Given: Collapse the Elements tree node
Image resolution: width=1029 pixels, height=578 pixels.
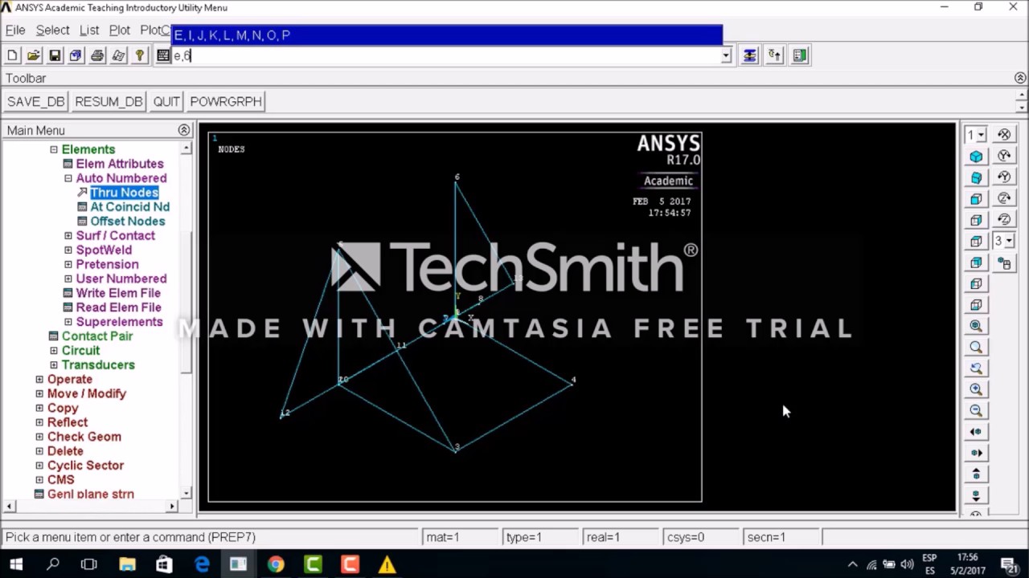Looking at the screenshot, I should pyautogui.click(x=54, y=149).
